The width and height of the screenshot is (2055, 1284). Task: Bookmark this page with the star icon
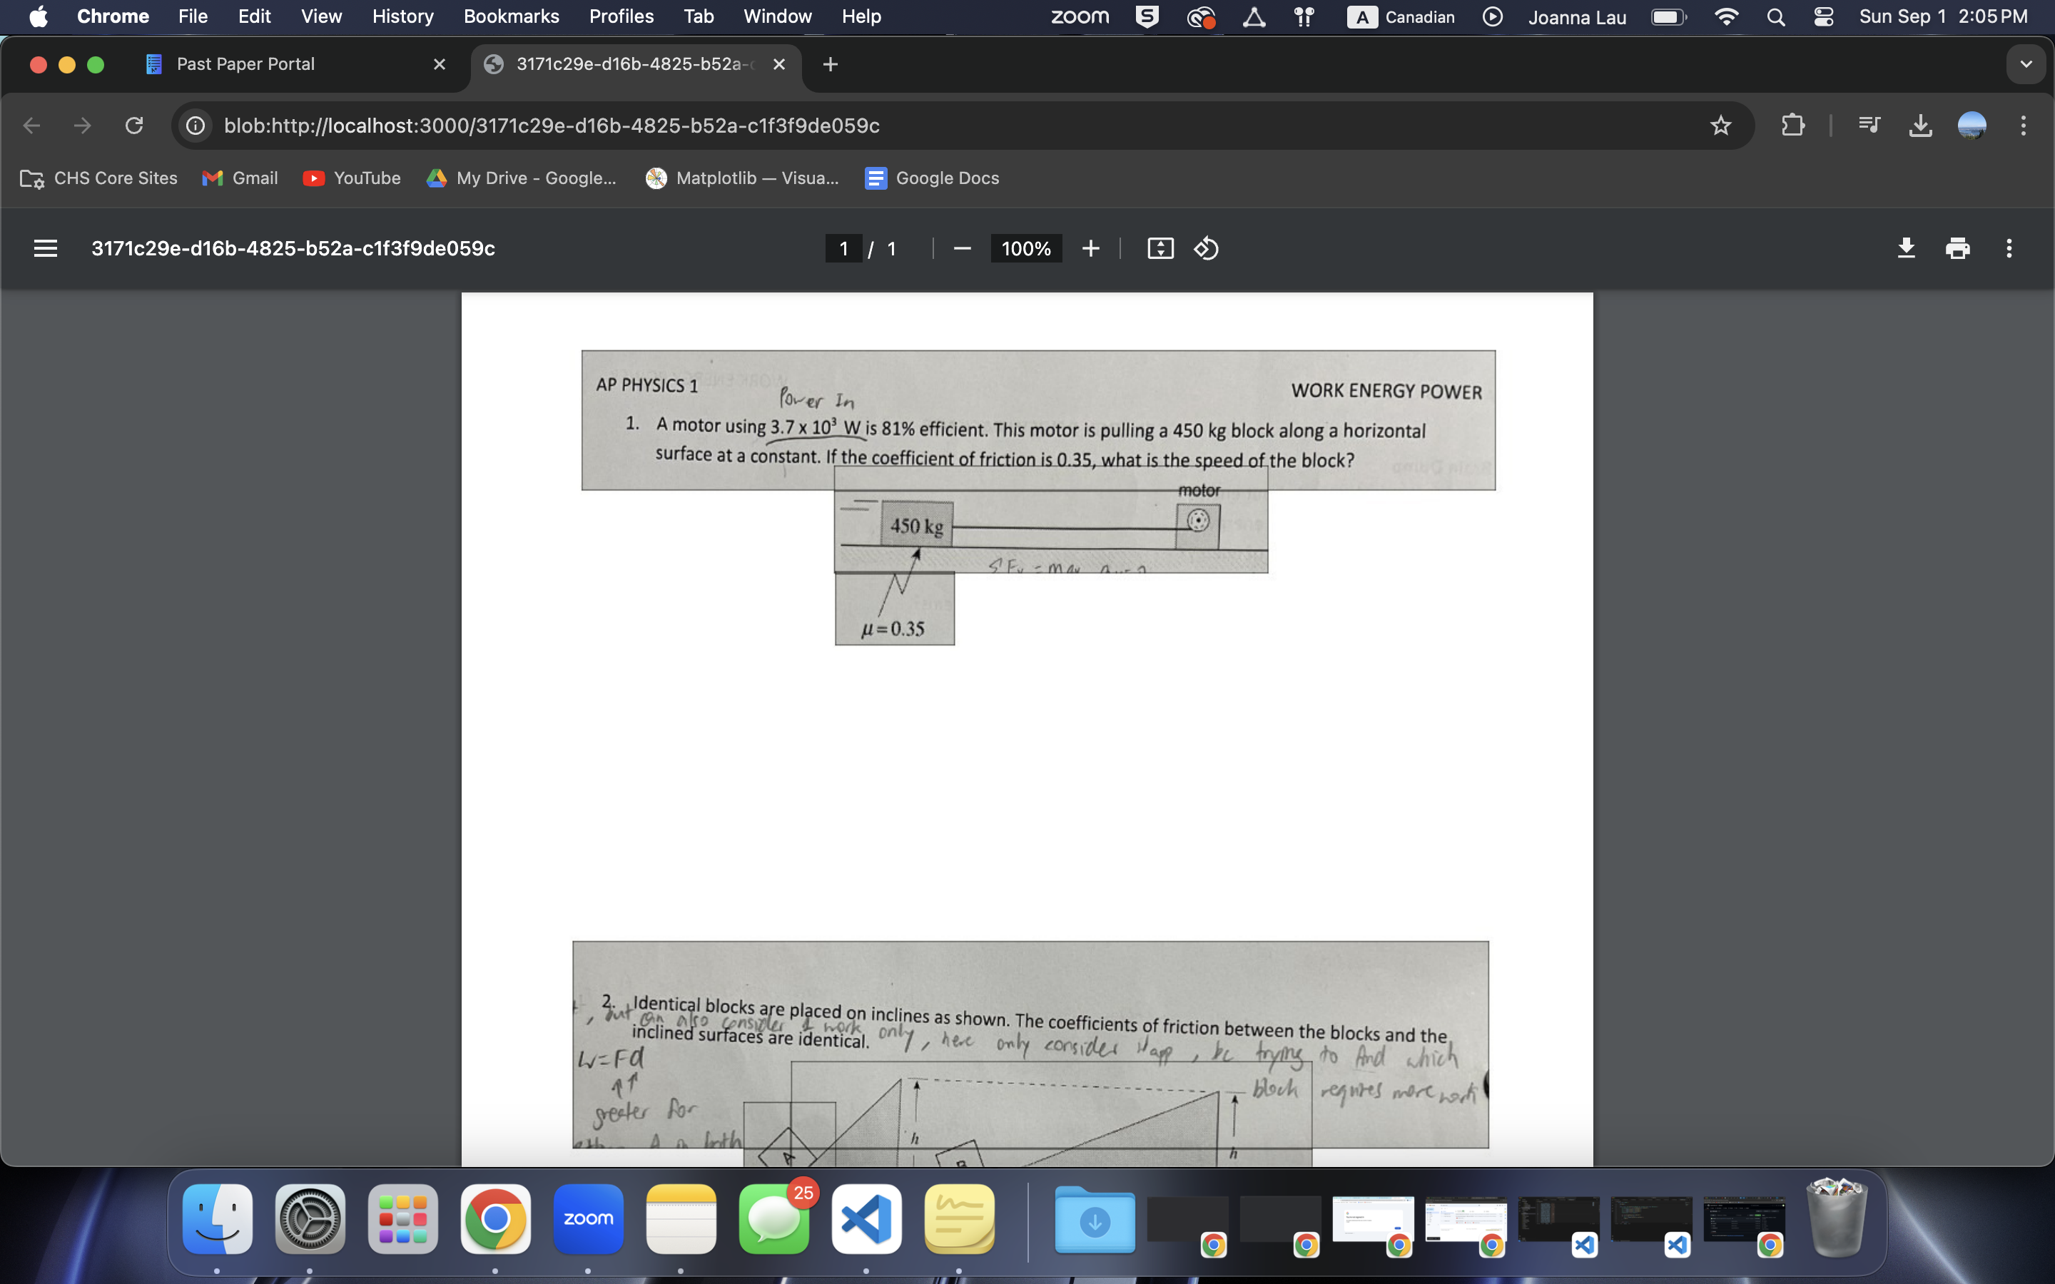(x=1720, y=126)
